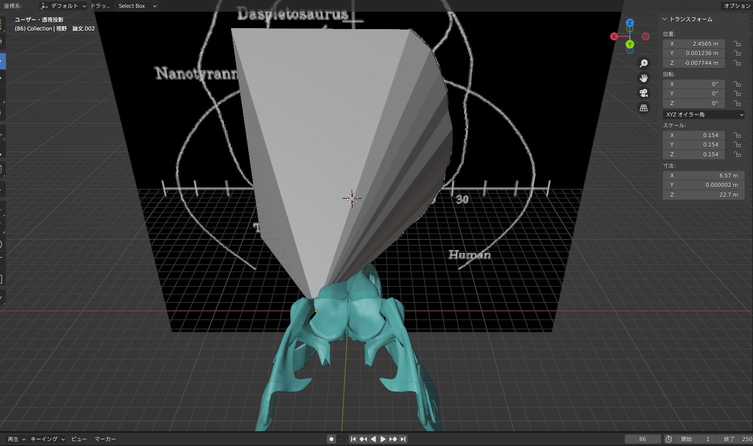
Task: Open the XYZ オイラー角 rotation mode dropdown
Action: 703,115
